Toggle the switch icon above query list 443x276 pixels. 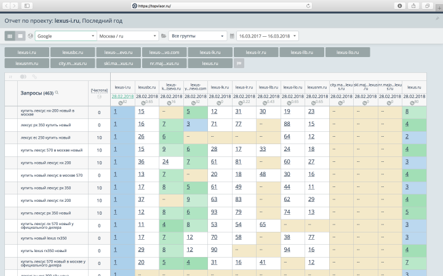(23, 77)
